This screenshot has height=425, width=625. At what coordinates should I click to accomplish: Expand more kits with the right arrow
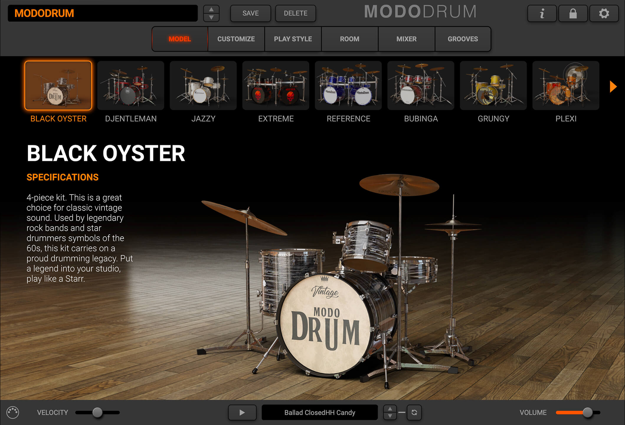click(x=613, y=86)
